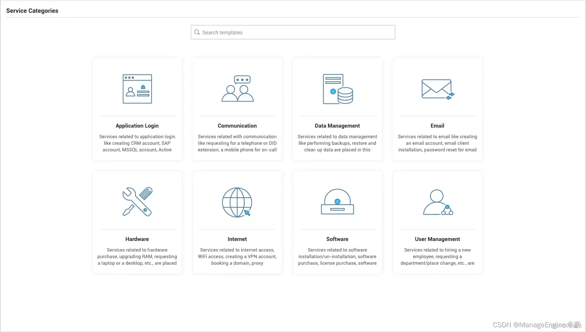Open the Communication people chat icon

coord(237,88)
